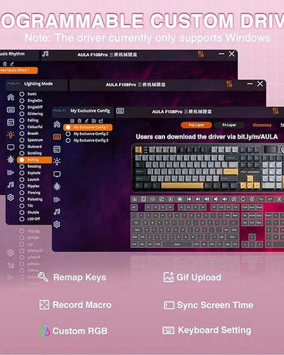Select My Exclusive Config 2
Image resolution: width=284 pixels, height=355 pixels.
click(87, 134)
